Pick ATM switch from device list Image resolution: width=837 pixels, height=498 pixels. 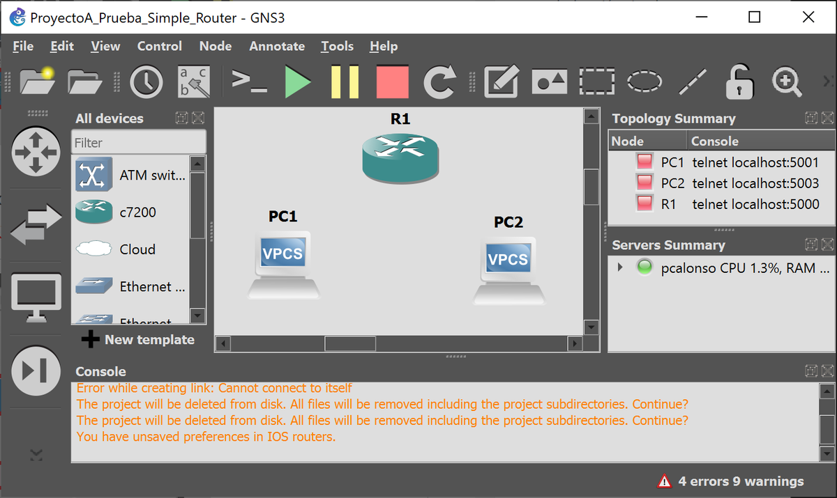point(130,175)
